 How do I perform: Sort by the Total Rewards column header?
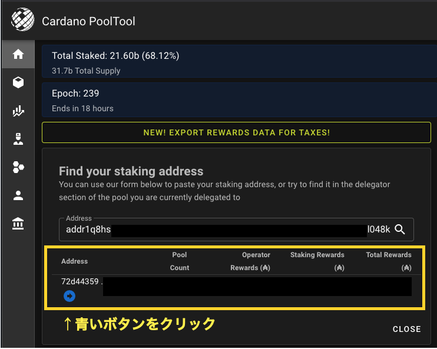pyautogui.click(x=389, y=261)
